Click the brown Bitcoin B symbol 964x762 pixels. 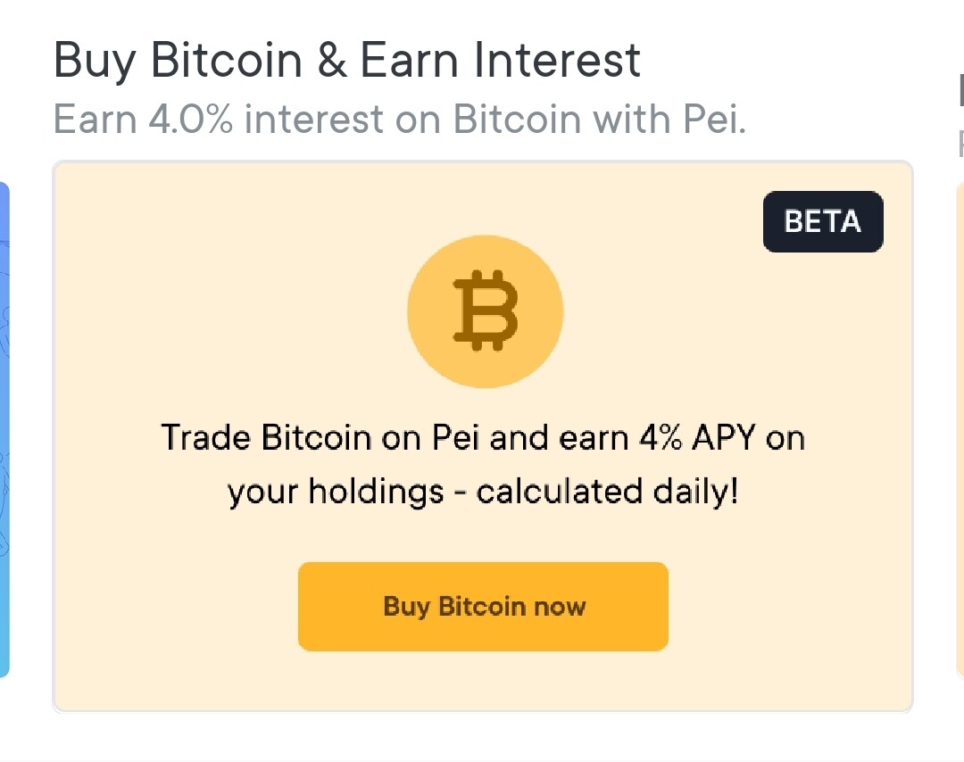485,311
